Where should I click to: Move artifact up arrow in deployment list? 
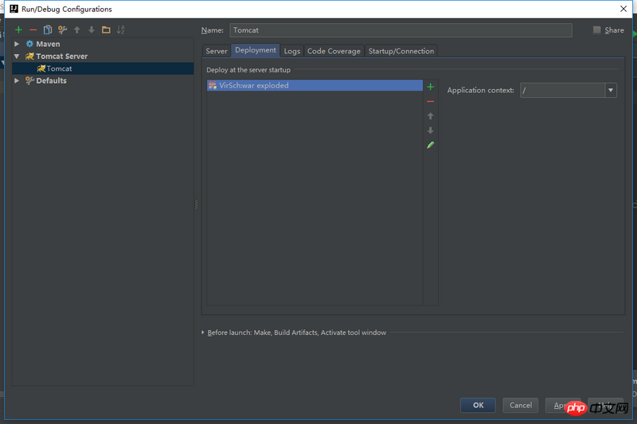[x=431, y=116]
